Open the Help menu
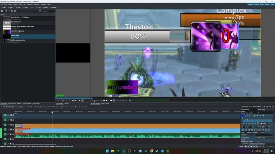Image resolution: width=275 pixels, height=154 pixels. coord(49,4)
